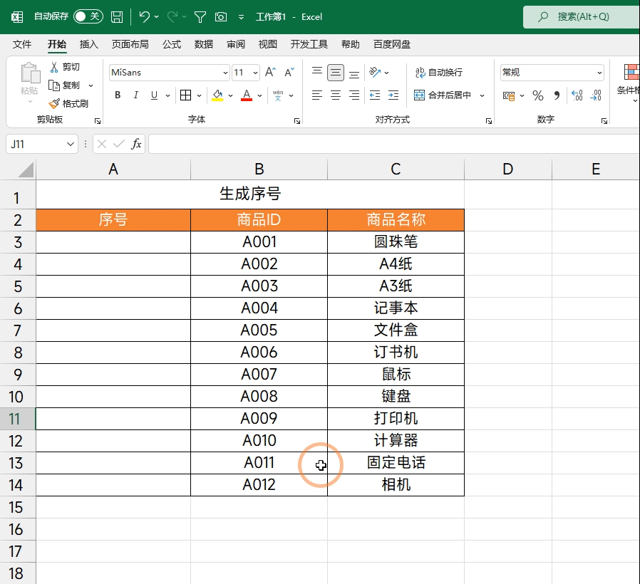Apply the red font color swatch
This screenshot has width=640, height=584.
[247, 95]
